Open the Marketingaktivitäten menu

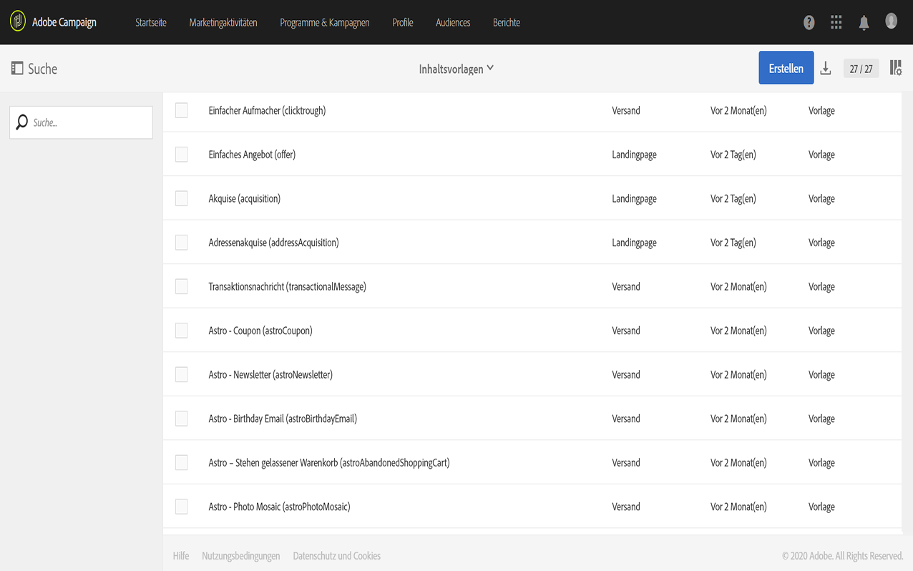[x=223, y=23]
